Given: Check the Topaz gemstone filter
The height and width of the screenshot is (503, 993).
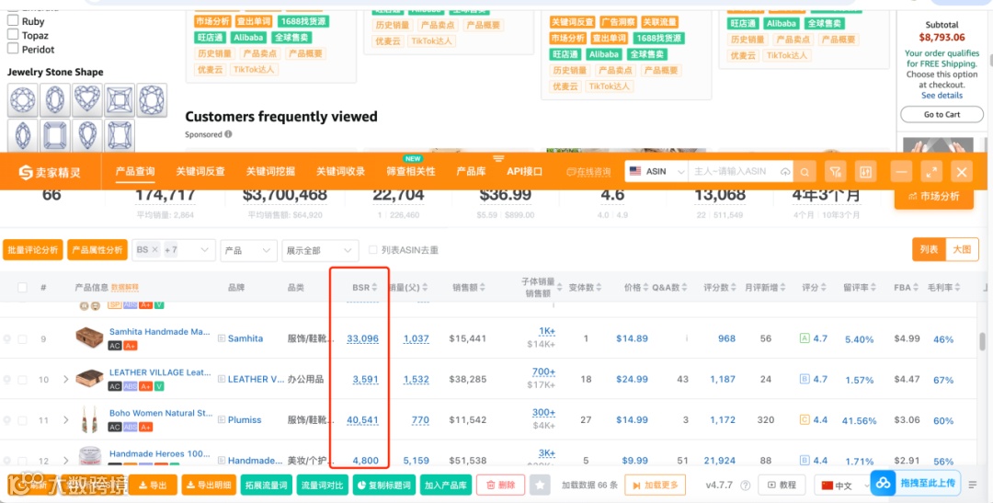Looking at the screenshot, I should [x=13, y=34].
